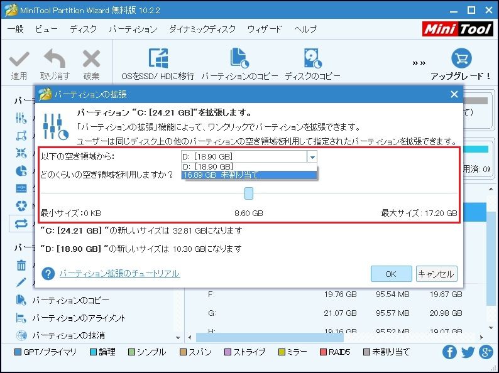Open the ビュー menu
This screenshot has height=373, width=499.
click(47, 29)
